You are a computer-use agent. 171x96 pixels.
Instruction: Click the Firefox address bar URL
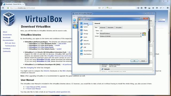22,8
